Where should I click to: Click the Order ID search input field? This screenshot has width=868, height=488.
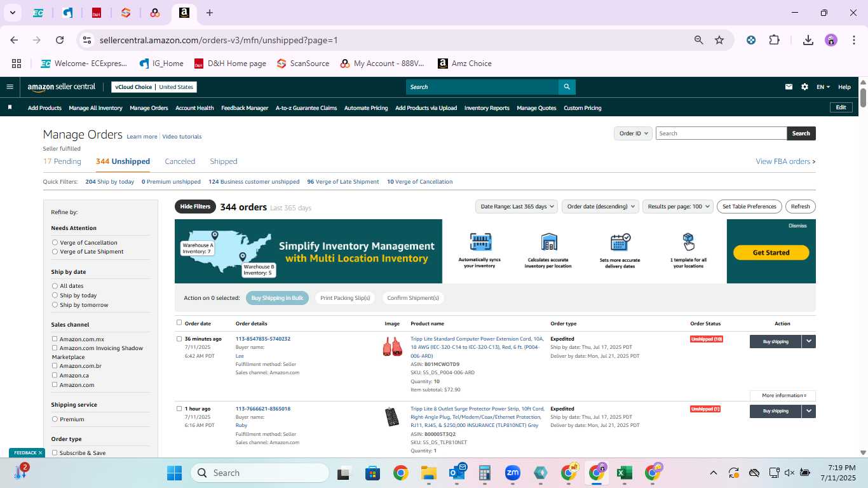pyautogui.click(x=721, y=133)
